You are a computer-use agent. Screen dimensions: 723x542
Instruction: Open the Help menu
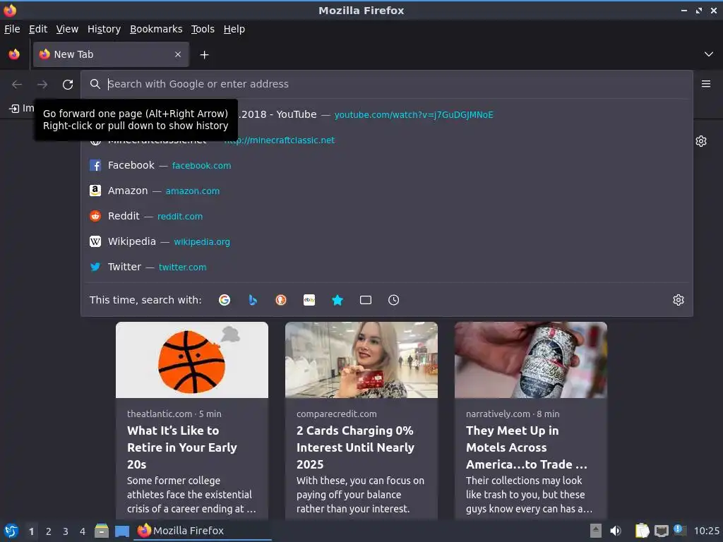coord(234,29)
